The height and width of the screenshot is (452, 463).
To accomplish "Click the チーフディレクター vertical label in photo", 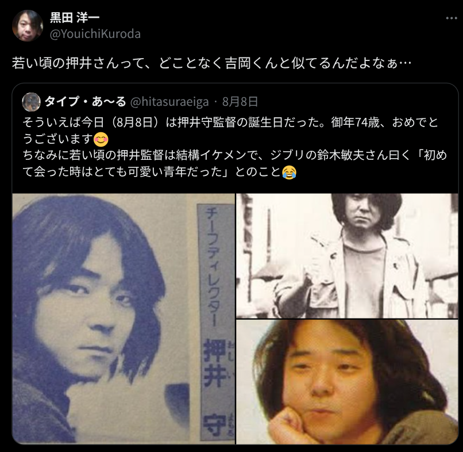I will click(x=213, y=267).
